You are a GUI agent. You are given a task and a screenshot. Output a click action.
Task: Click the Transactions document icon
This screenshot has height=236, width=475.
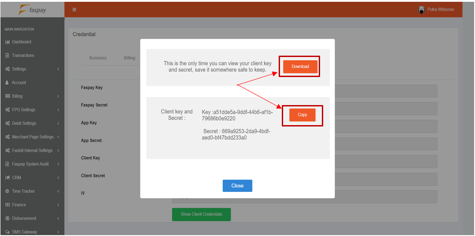pos(7,56)
